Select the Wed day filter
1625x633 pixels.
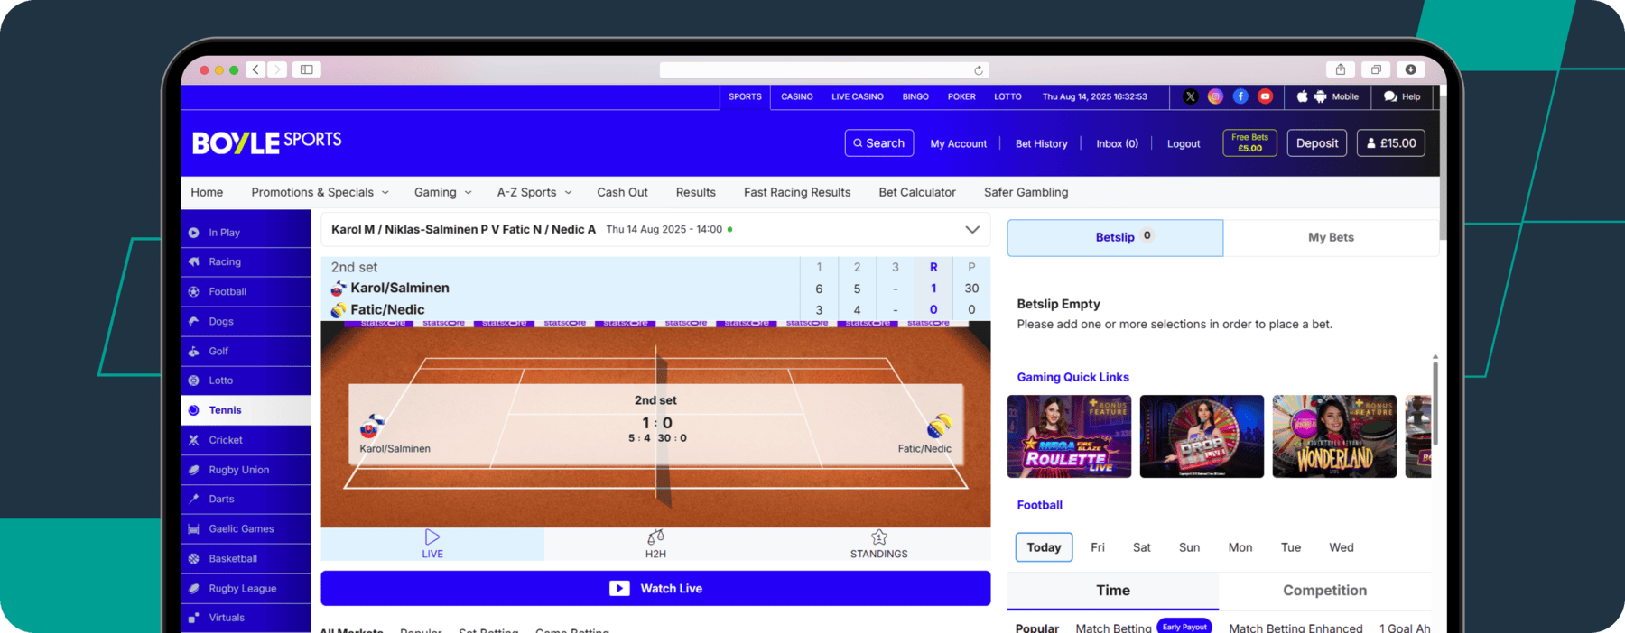pyautogui.click(x=1342, y=547)
